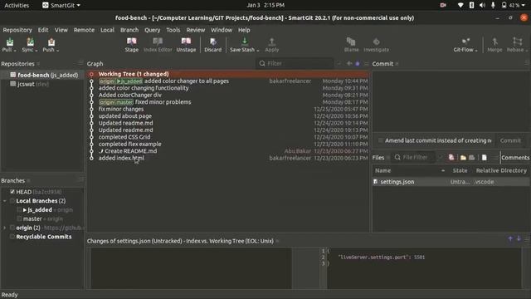Open the SmartGit app menu in the top bar

coord(61,5)
